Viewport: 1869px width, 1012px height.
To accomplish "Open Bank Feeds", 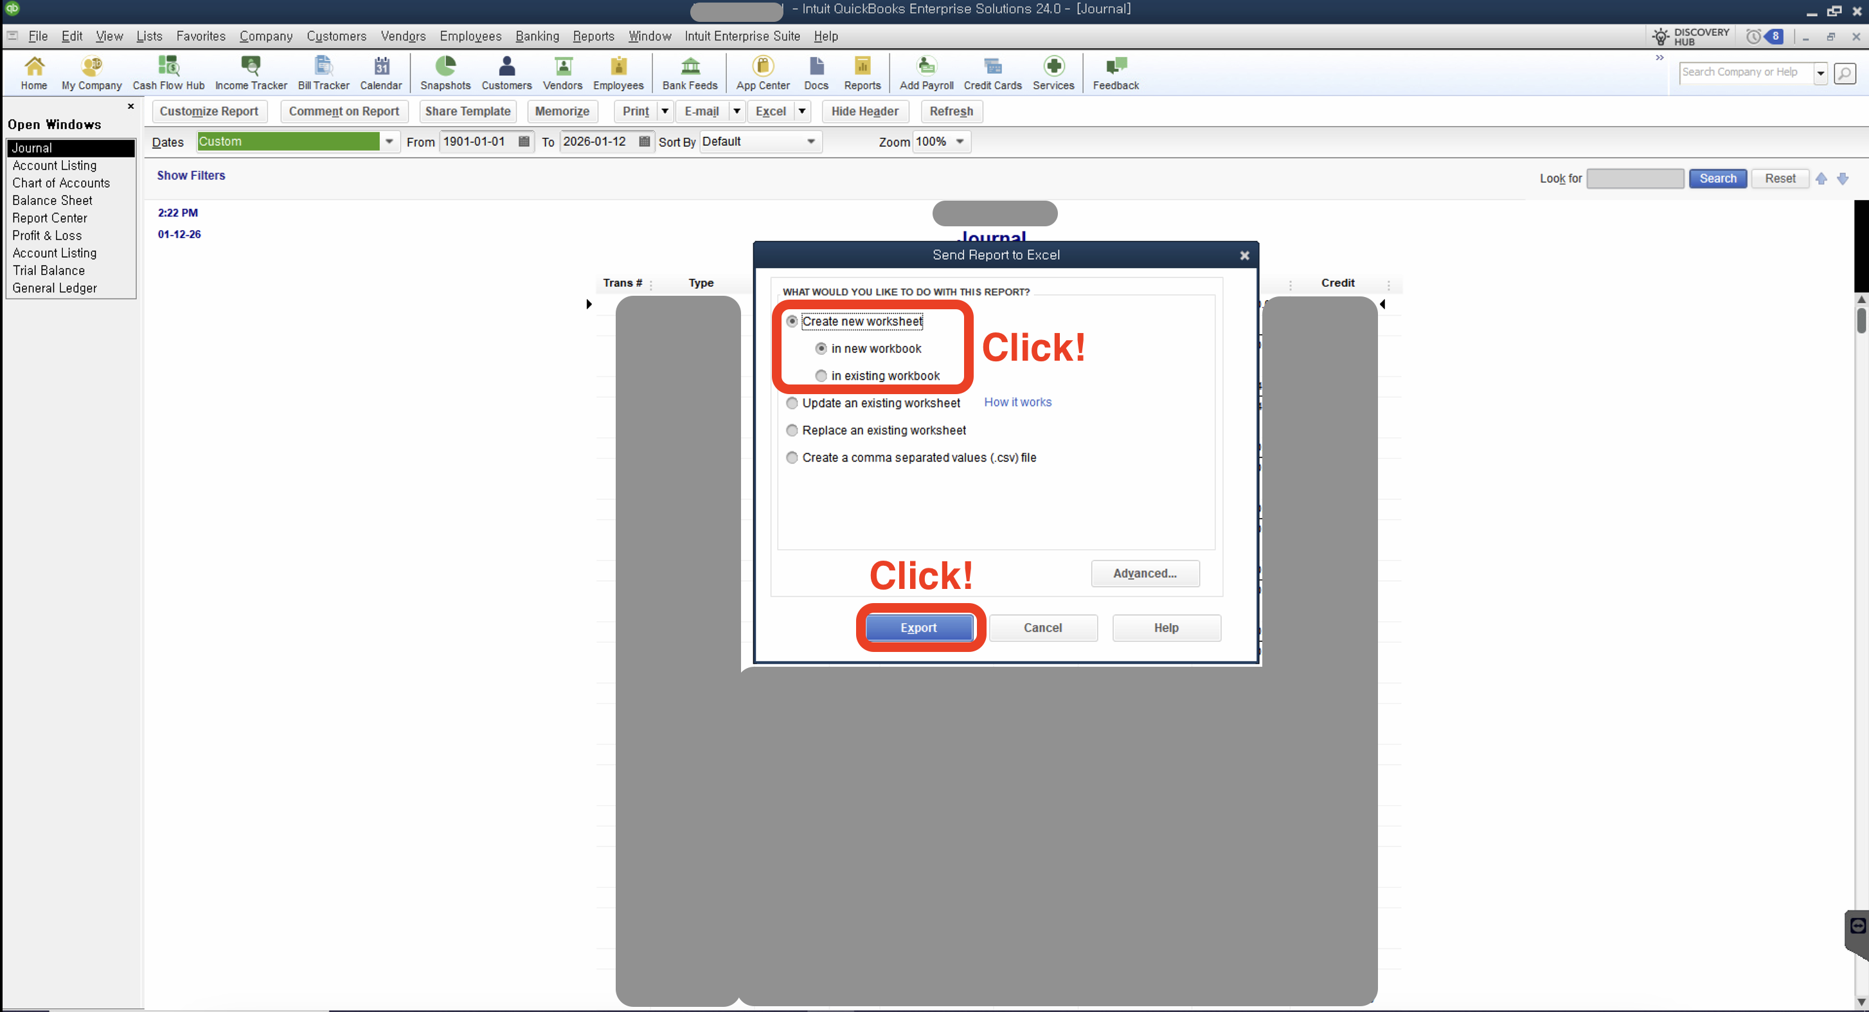I will (689, 73).
